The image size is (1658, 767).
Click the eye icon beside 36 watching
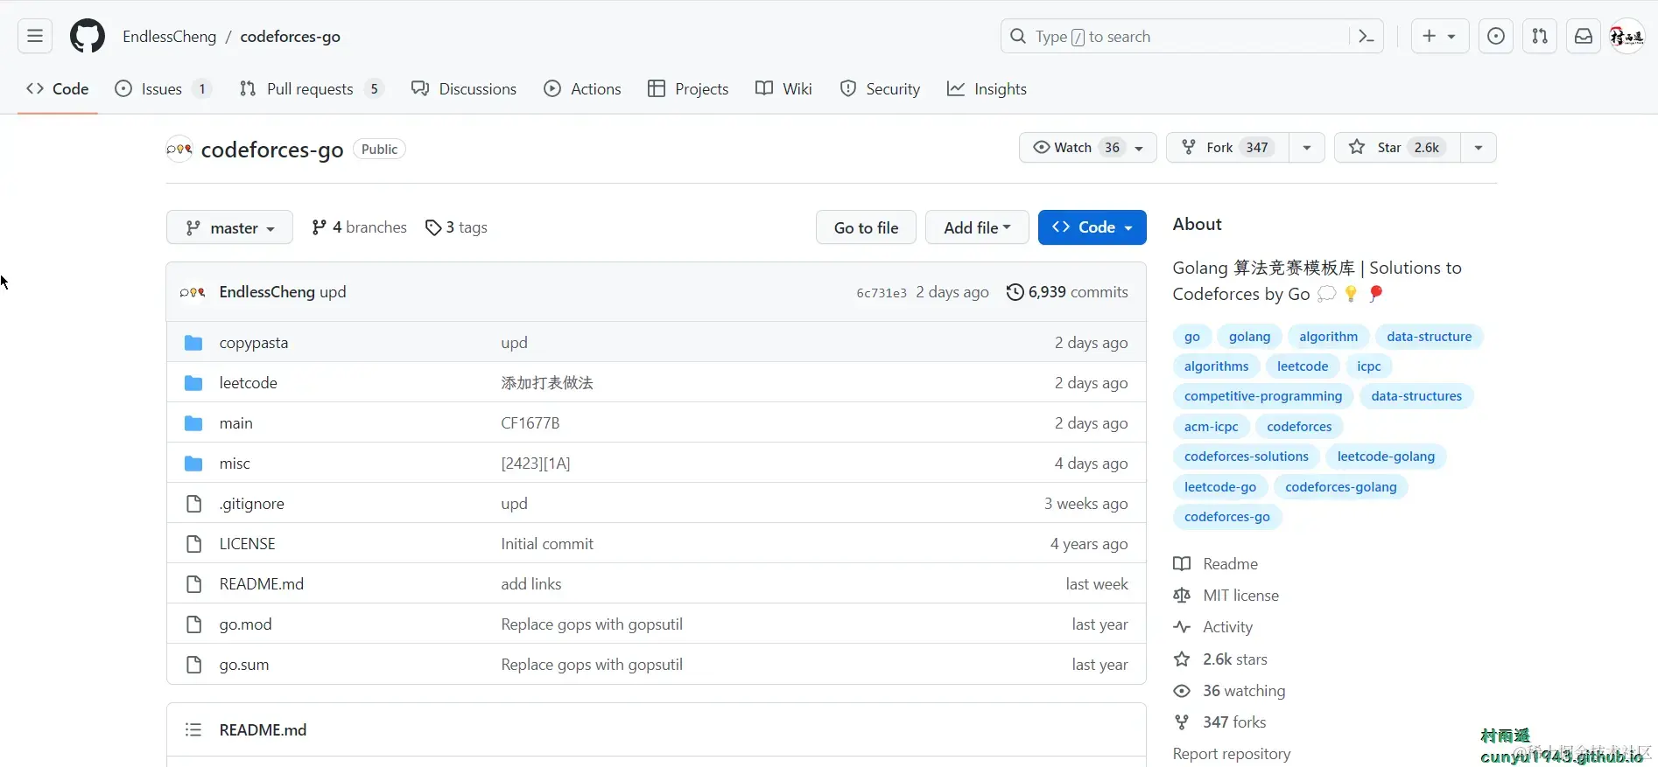click(x=1182, y=691)
